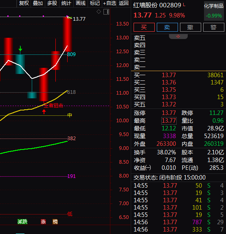Click the red up arrow signal on chart
Viewport: 226px width, 234px height.
(x=44, y=111)
